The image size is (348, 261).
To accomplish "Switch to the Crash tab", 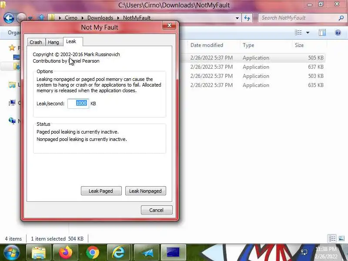I will point(36,42).
